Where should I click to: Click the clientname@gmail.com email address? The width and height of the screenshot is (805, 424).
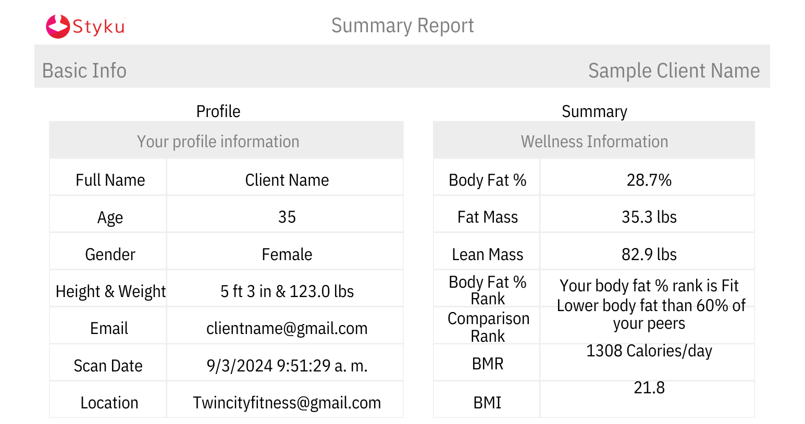pos(287,328)
